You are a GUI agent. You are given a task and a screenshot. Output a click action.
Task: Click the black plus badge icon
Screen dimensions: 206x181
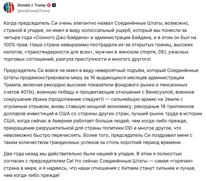pos(54,5)
